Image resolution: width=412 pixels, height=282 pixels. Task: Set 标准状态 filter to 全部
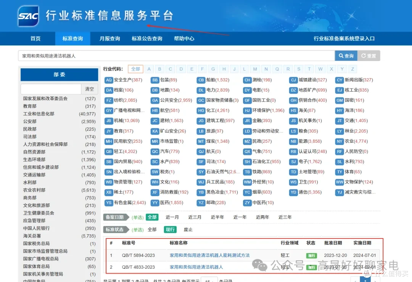[152, 229]
